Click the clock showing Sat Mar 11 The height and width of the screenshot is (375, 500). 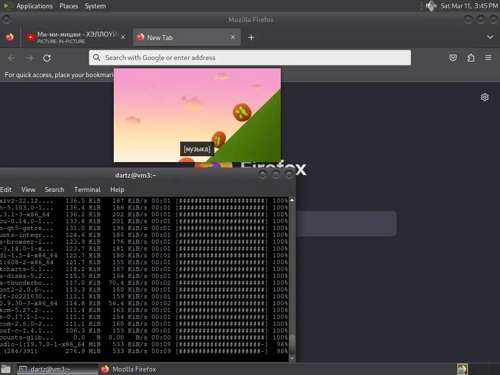(469, 6)
